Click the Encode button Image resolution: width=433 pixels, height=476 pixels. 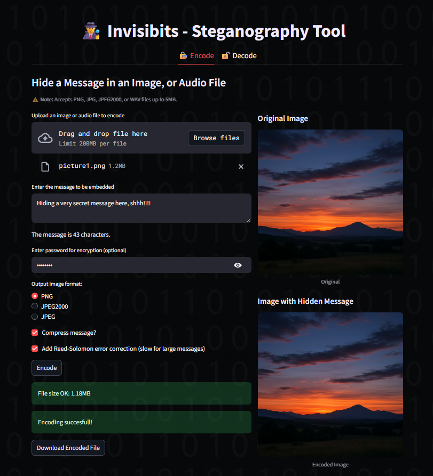(47, 368)
